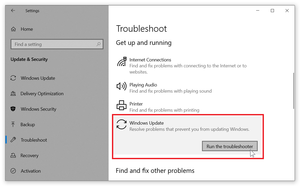Click the search magnifier icon
Image resolution: width=300 pixels, height=186 pixels.
click(98, 44)
